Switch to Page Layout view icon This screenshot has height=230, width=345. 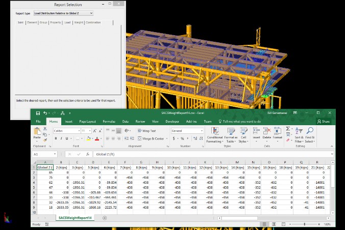(274, 224)
